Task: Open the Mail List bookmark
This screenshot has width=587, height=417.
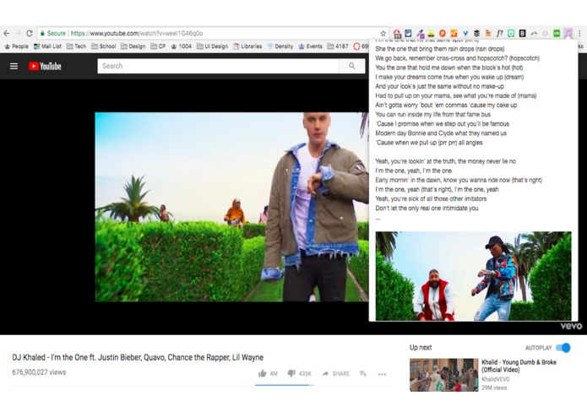Action: point(47,46)
